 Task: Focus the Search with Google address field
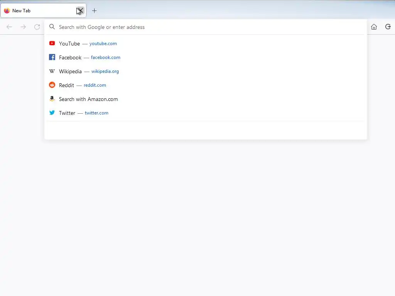click(x=205, y=27)
